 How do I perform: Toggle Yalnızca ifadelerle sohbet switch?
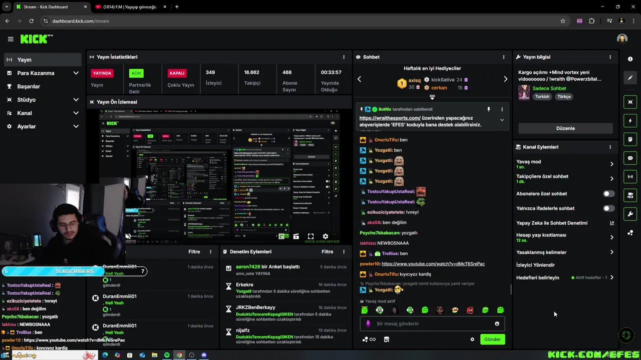608,208
